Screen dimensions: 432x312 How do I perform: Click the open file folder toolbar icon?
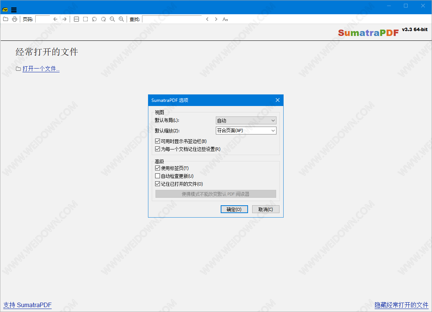[x=6, y=19]
